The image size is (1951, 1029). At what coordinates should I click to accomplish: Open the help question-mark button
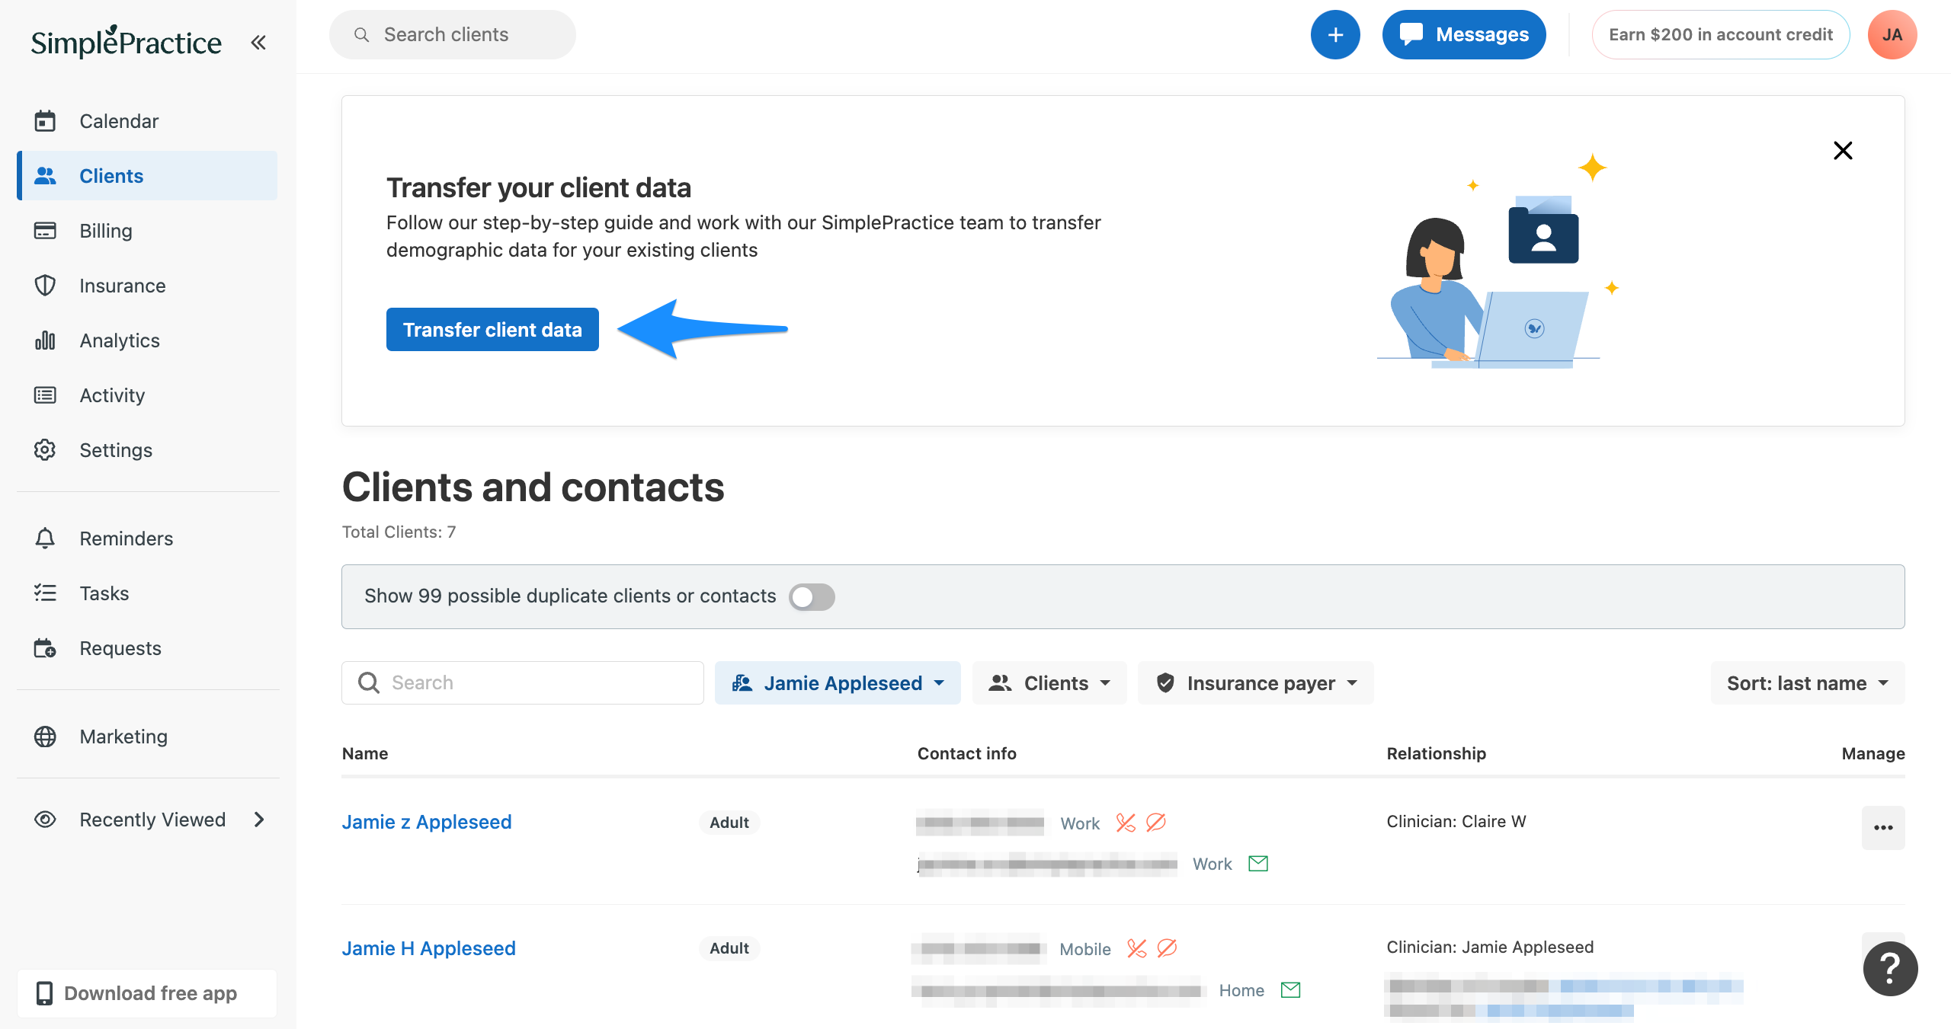pyautogui.click(x=1889, y=968)
